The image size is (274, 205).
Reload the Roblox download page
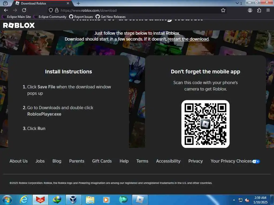coord(24,10)
